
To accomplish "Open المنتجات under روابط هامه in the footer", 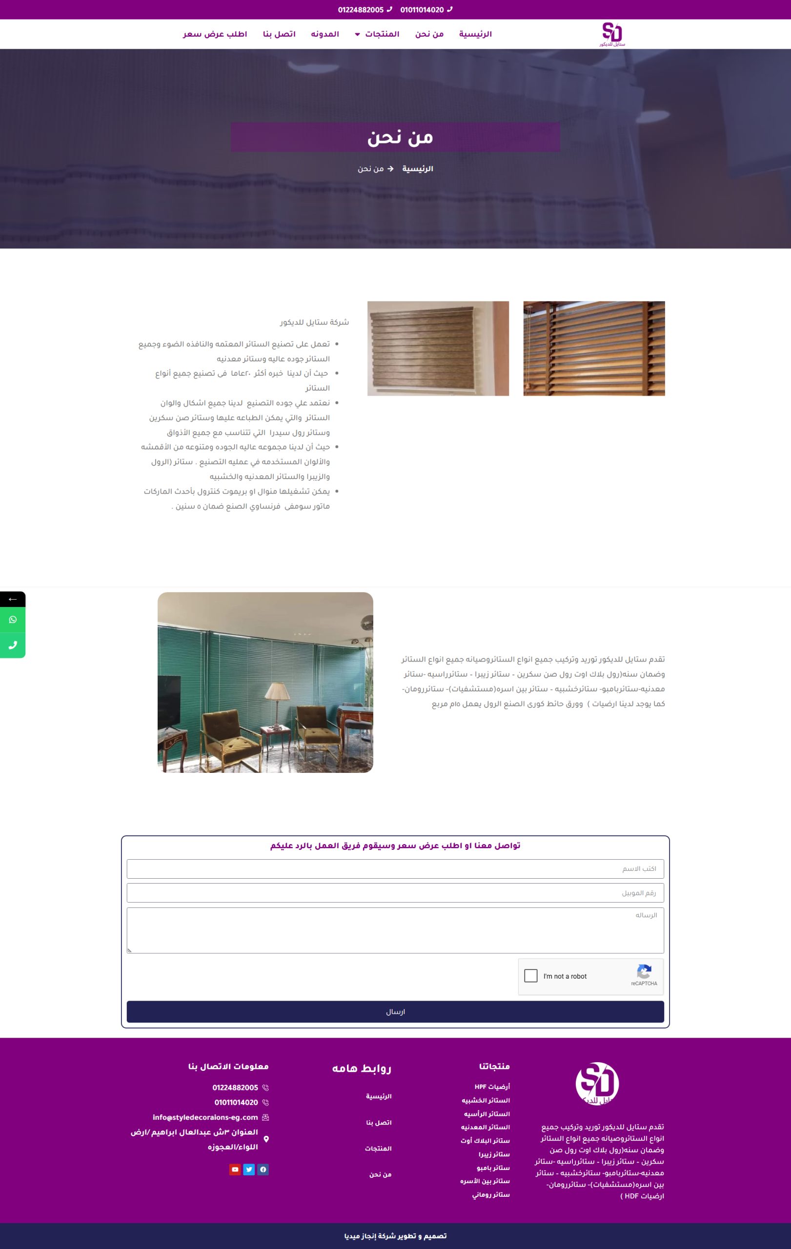I will click(x=378, y=1148).
